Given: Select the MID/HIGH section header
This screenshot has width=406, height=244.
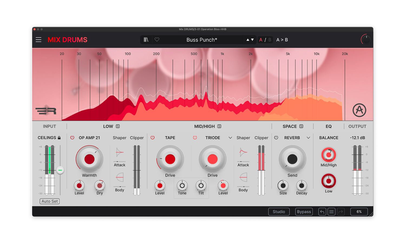Looking at the screenshot, I should pyautogui.click(x=204, y=126).
